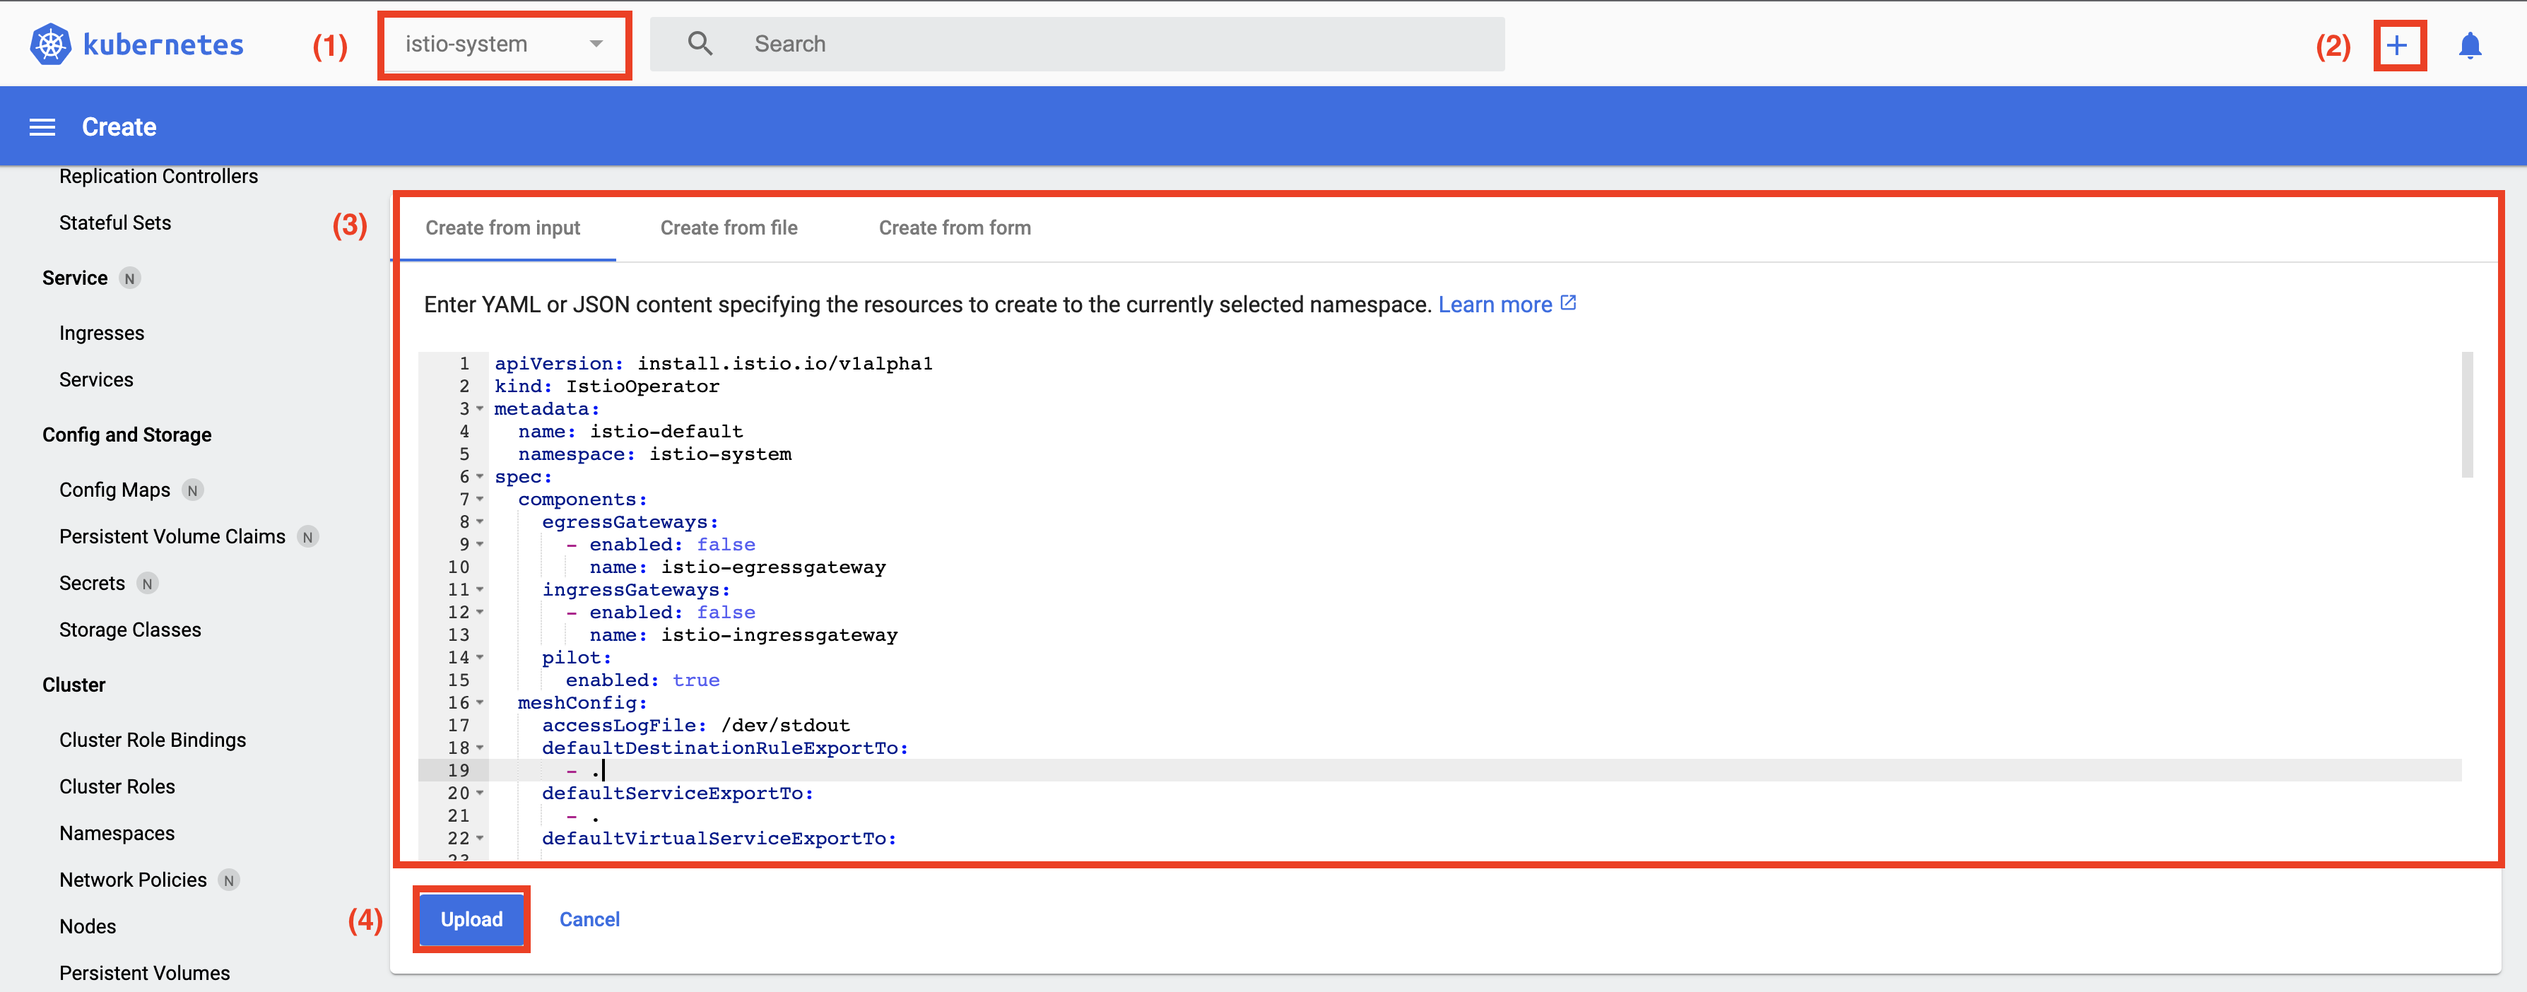Screen dimensions: 2527x992
Task: Toggle the hamburger navigation menu
Action: click(x=42, y=126)
